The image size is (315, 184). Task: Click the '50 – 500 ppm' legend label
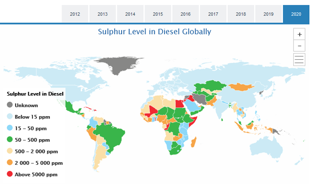pyautogui.click(x=32, y=140)
